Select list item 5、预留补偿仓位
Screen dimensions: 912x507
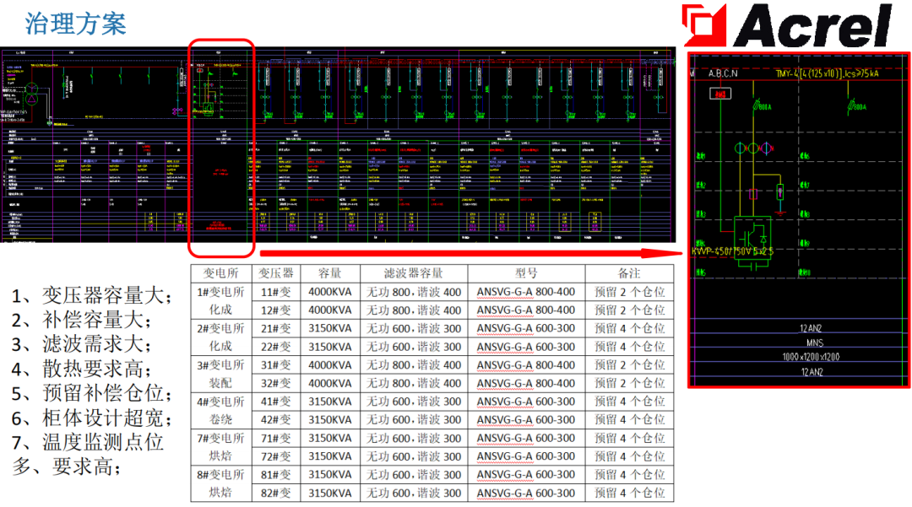(92, 393)
